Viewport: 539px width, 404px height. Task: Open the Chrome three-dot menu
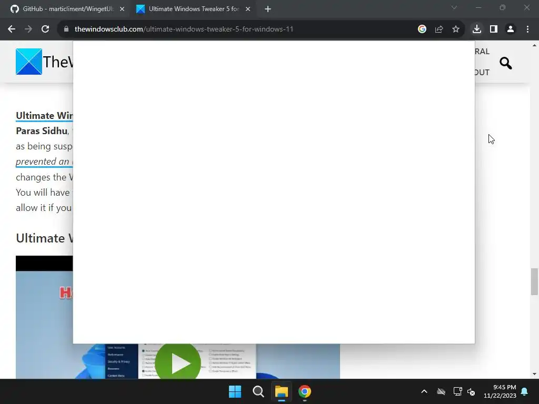527,29
